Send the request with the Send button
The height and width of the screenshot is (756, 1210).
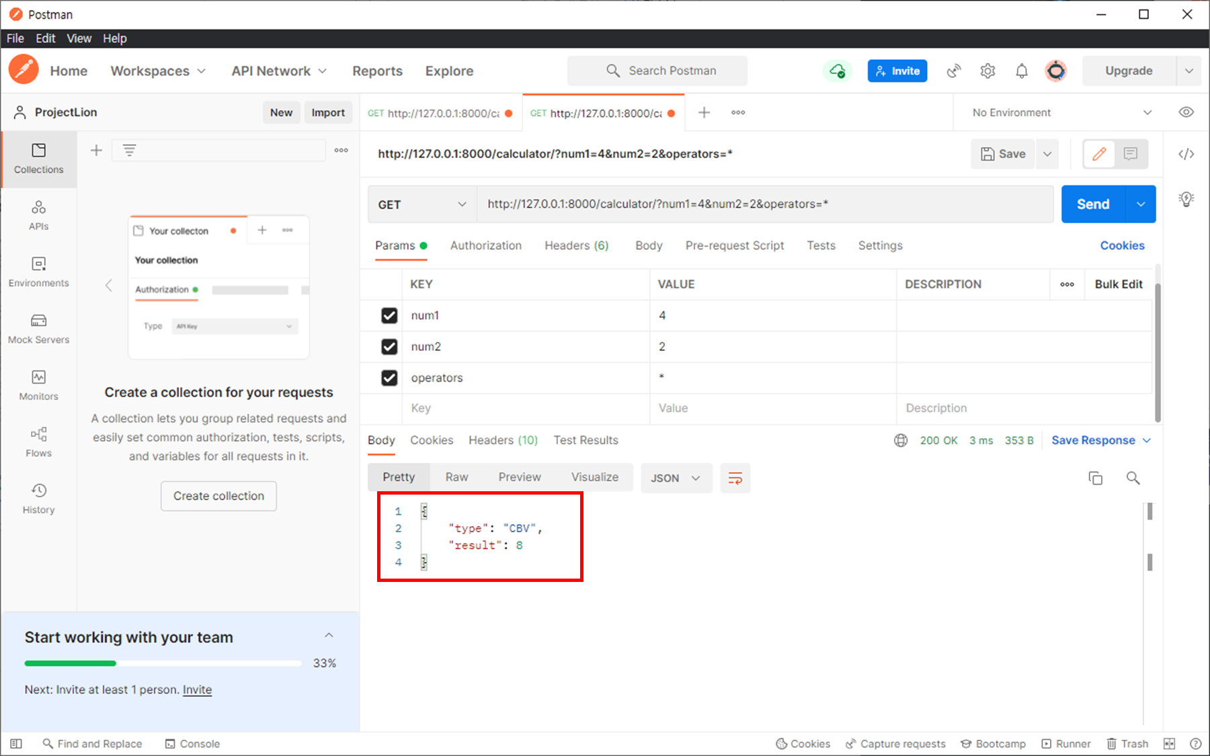click(x=1093, y=204)
